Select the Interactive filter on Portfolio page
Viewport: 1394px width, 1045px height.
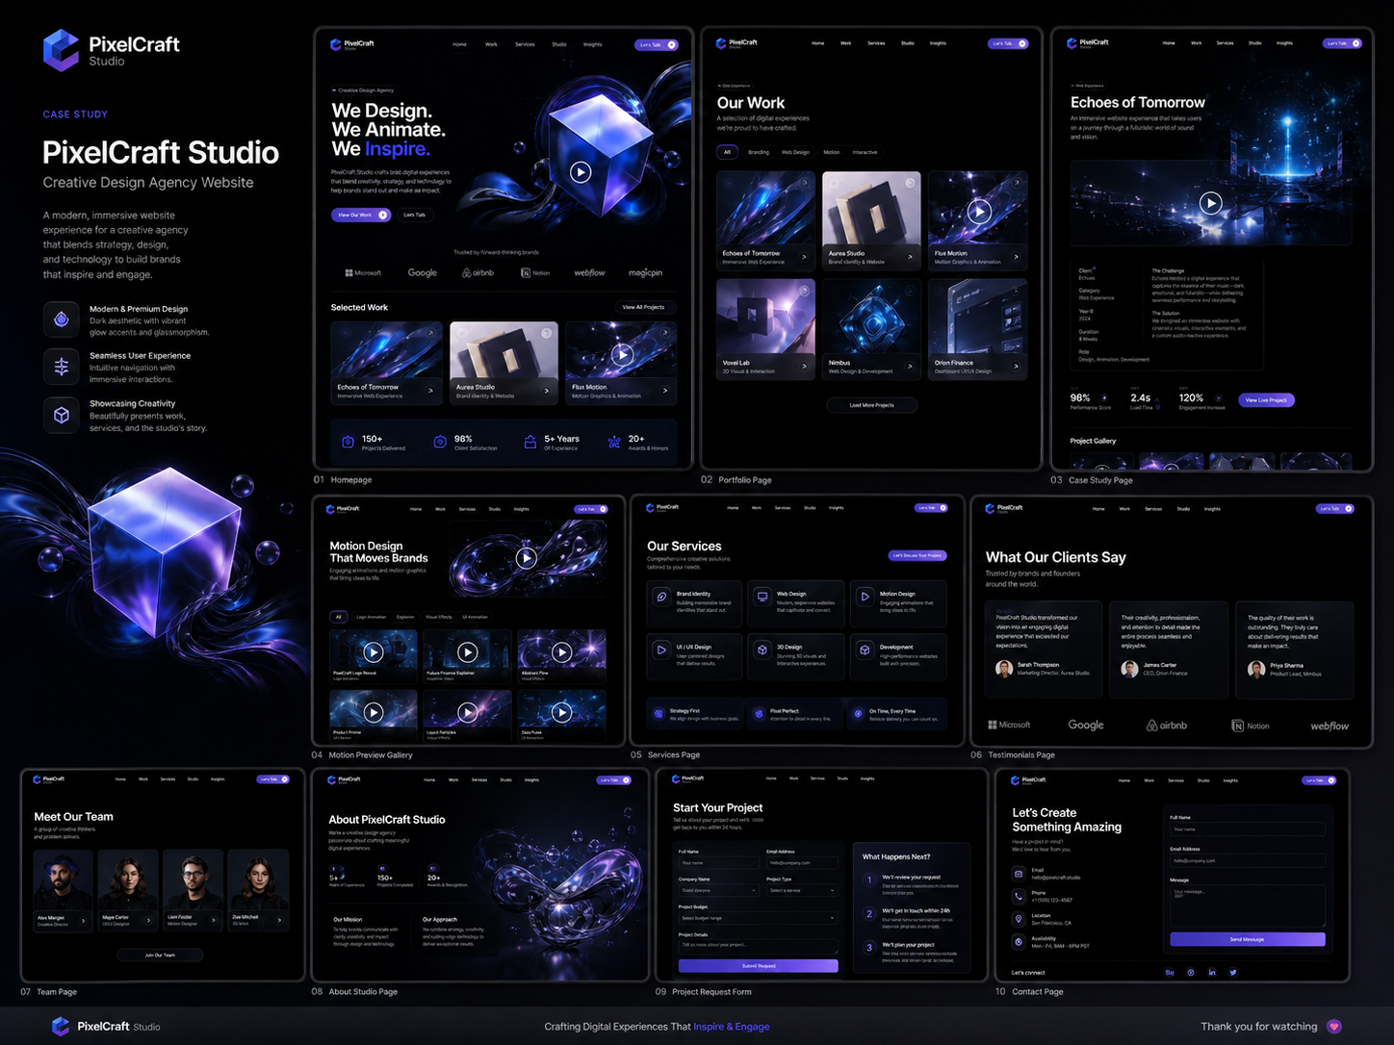[x=865, y=152]
